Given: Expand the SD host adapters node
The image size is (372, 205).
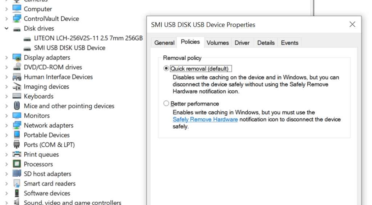Looking at the screenshot, I should 7,174.
